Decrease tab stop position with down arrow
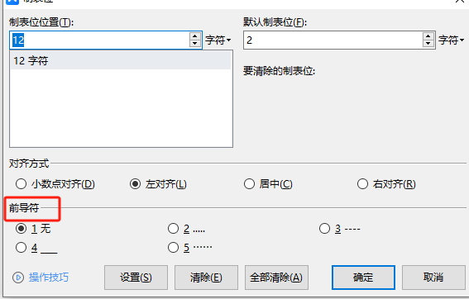The width and height of the screenshot is (469, 299). pyautogui.click(x=195, y=44)
